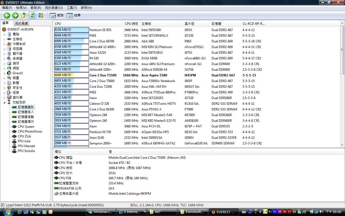Click the Refresh toolbar icon
This screenshot has height=216, width=345.
tap(32, 15)
